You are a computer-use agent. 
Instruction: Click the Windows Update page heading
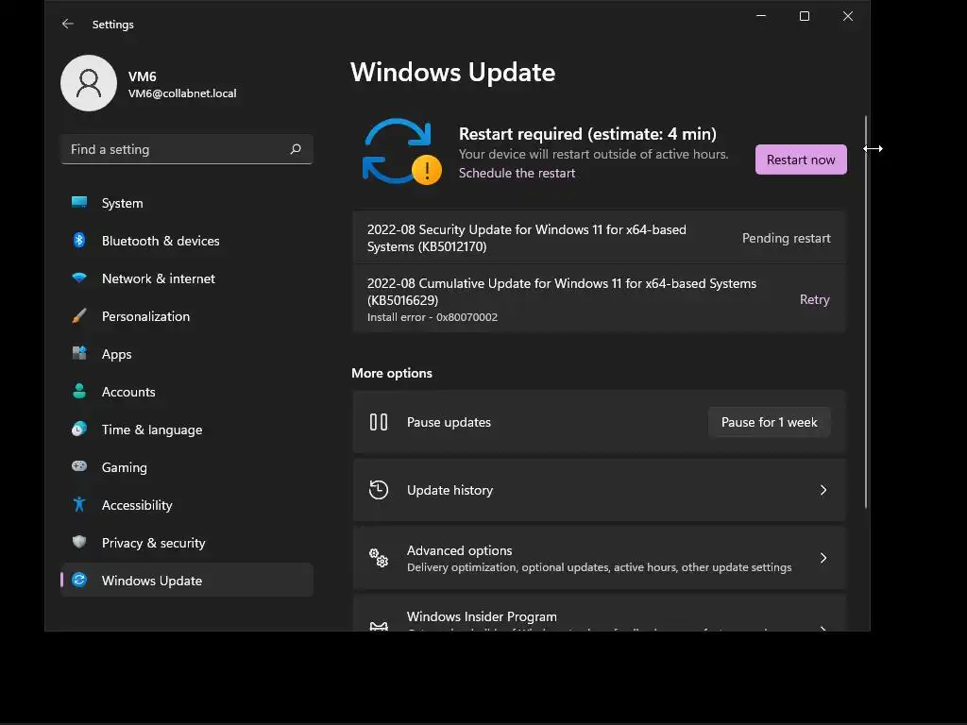452,72
